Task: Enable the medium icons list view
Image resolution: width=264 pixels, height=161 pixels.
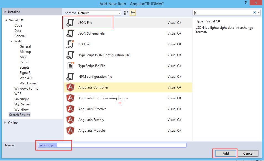Action: tap(132, 13)
